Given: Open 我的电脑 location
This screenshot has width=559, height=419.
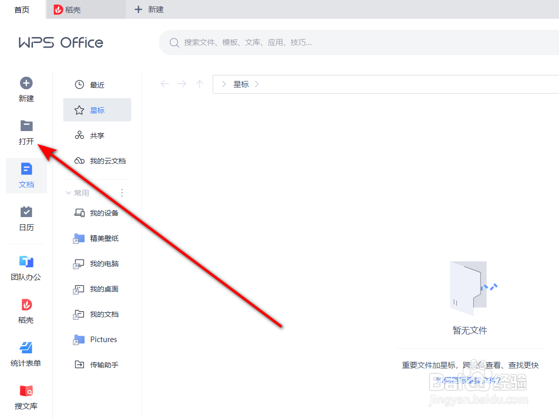Looking at the screenshot, I should (x=97, y=264).
